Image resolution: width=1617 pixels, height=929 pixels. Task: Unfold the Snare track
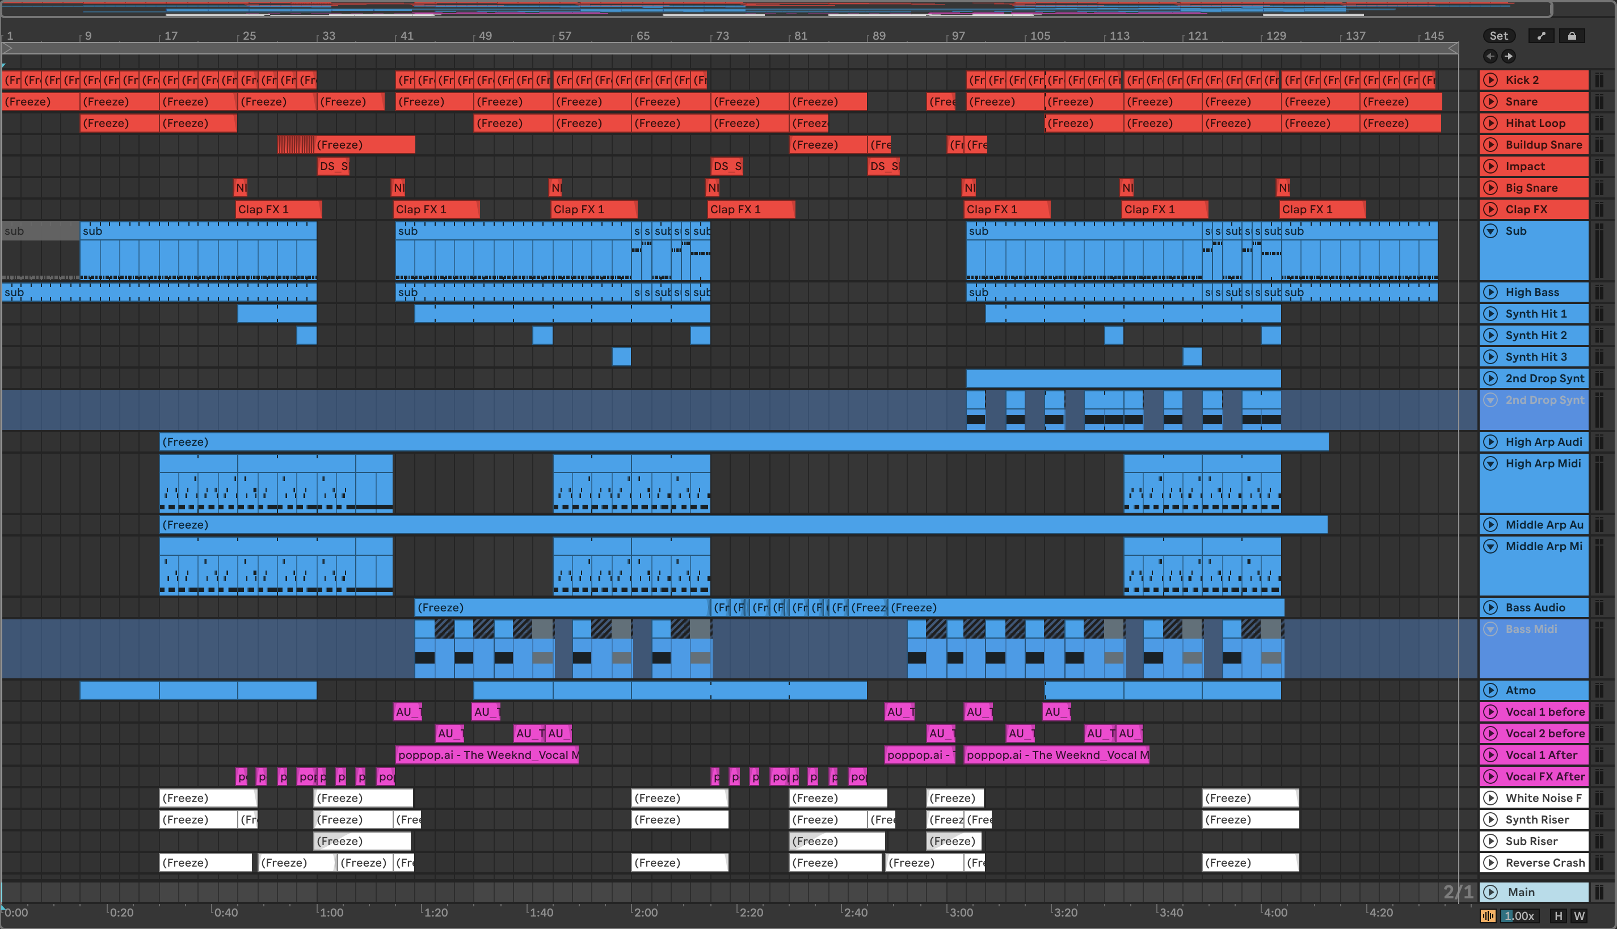pos(1490,102)
